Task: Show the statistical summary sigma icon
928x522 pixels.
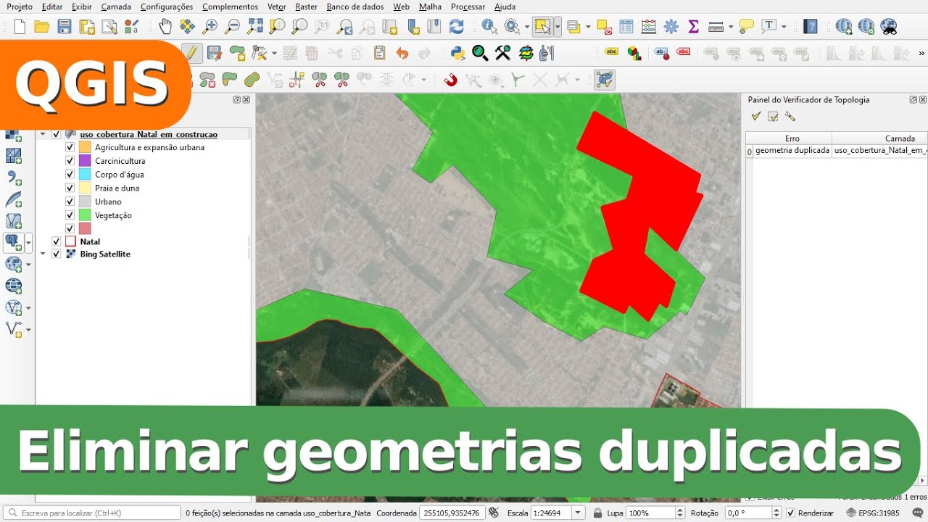Action: [693, 27]
